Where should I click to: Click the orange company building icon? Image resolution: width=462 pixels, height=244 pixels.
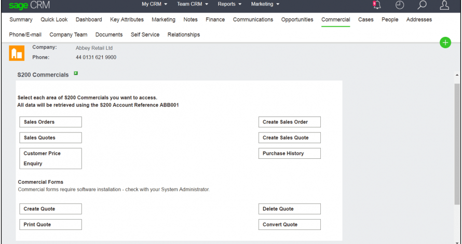17,53
